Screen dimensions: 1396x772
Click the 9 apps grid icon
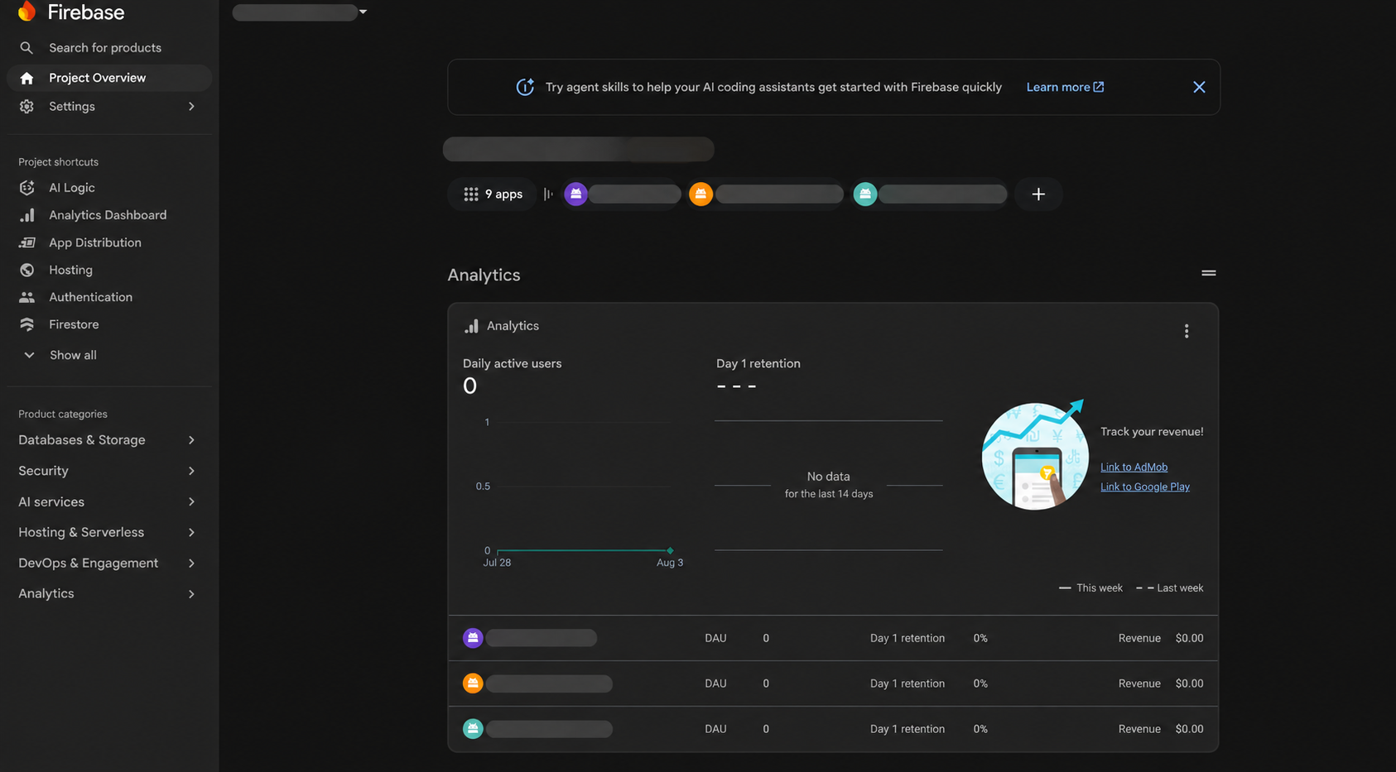[471, 194]
